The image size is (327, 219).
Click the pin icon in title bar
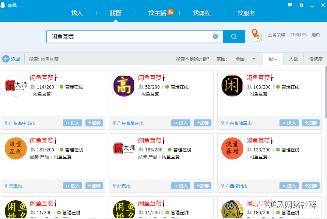coord(301,5)
